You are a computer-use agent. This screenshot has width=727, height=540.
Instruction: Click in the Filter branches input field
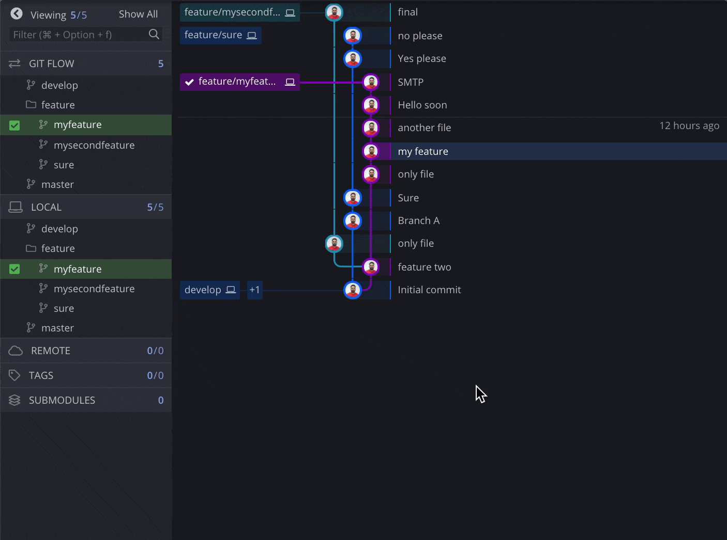78,35
